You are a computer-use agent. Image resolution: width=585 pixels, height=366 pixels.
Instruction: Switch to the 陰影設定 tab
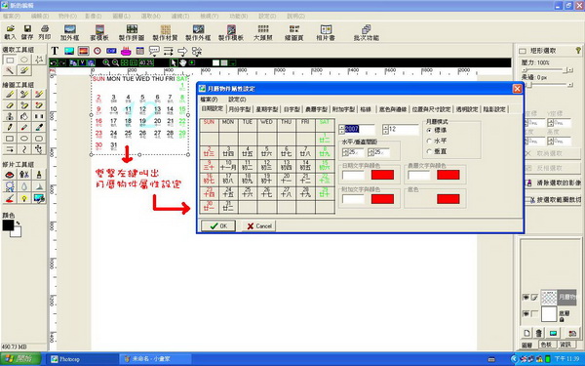click(x=494, y=109)
